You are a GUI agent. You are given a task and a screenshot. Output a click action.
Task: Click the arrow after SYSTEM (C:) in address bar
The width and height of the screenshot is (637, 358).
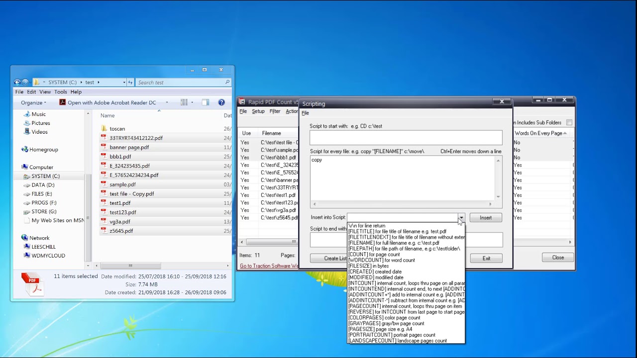[x=81, y=82]
